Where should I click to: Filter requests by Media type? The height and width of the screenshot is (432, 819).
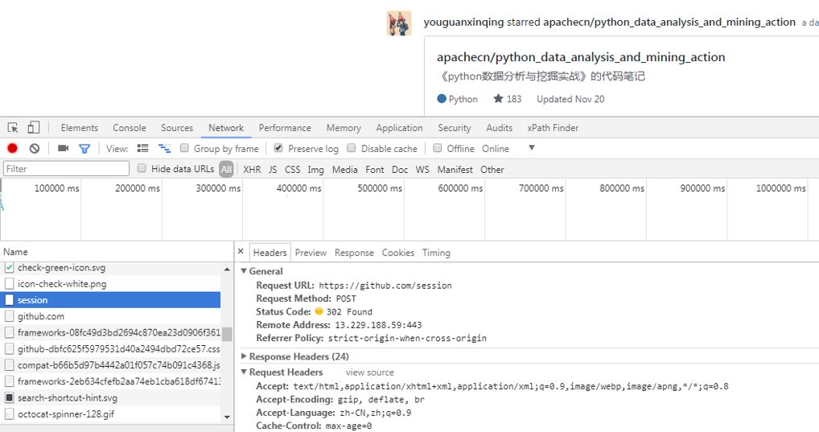pyautogui.click(x=344, y=170)
